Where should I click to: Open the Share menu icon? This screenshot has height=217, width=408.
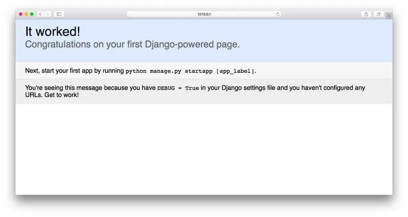point(366,14)
